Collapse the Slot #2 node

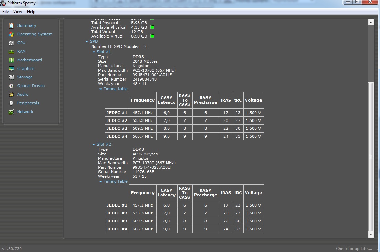tap(94, 144)
